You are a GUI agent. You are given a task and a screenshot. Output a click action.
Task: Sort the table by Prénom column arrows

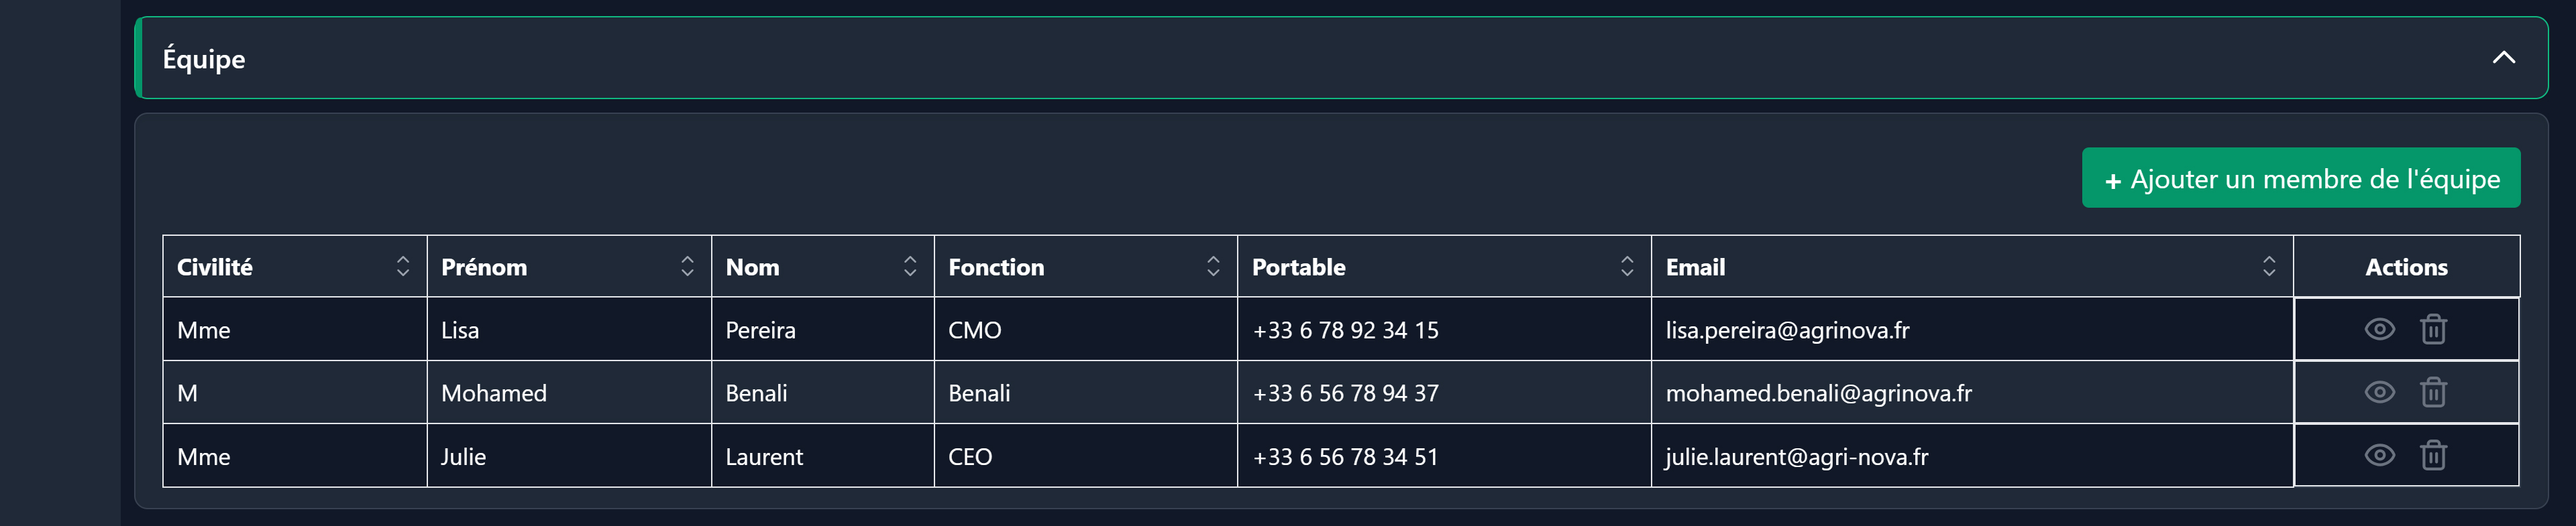(687, 267)
